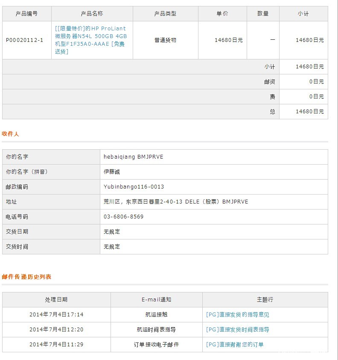The width and height of the screenshot is (338, 360).
Task: Click the '地址' label
Action: coord(11,201)
